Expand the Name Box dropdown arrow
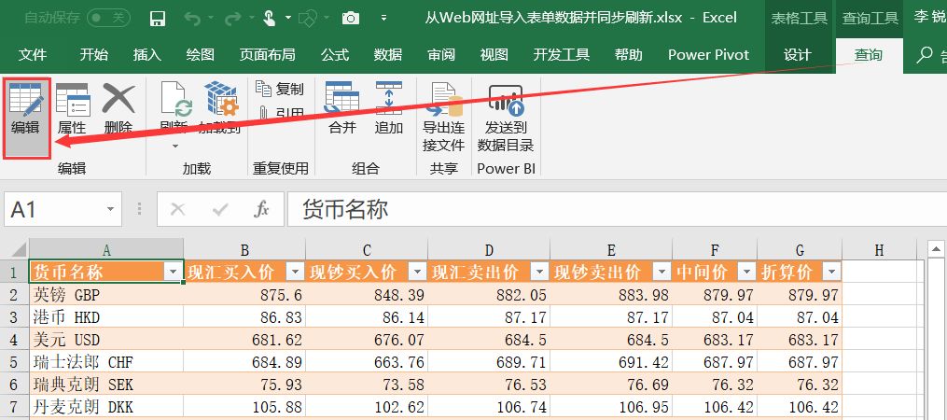 click(x=110, y=210)
